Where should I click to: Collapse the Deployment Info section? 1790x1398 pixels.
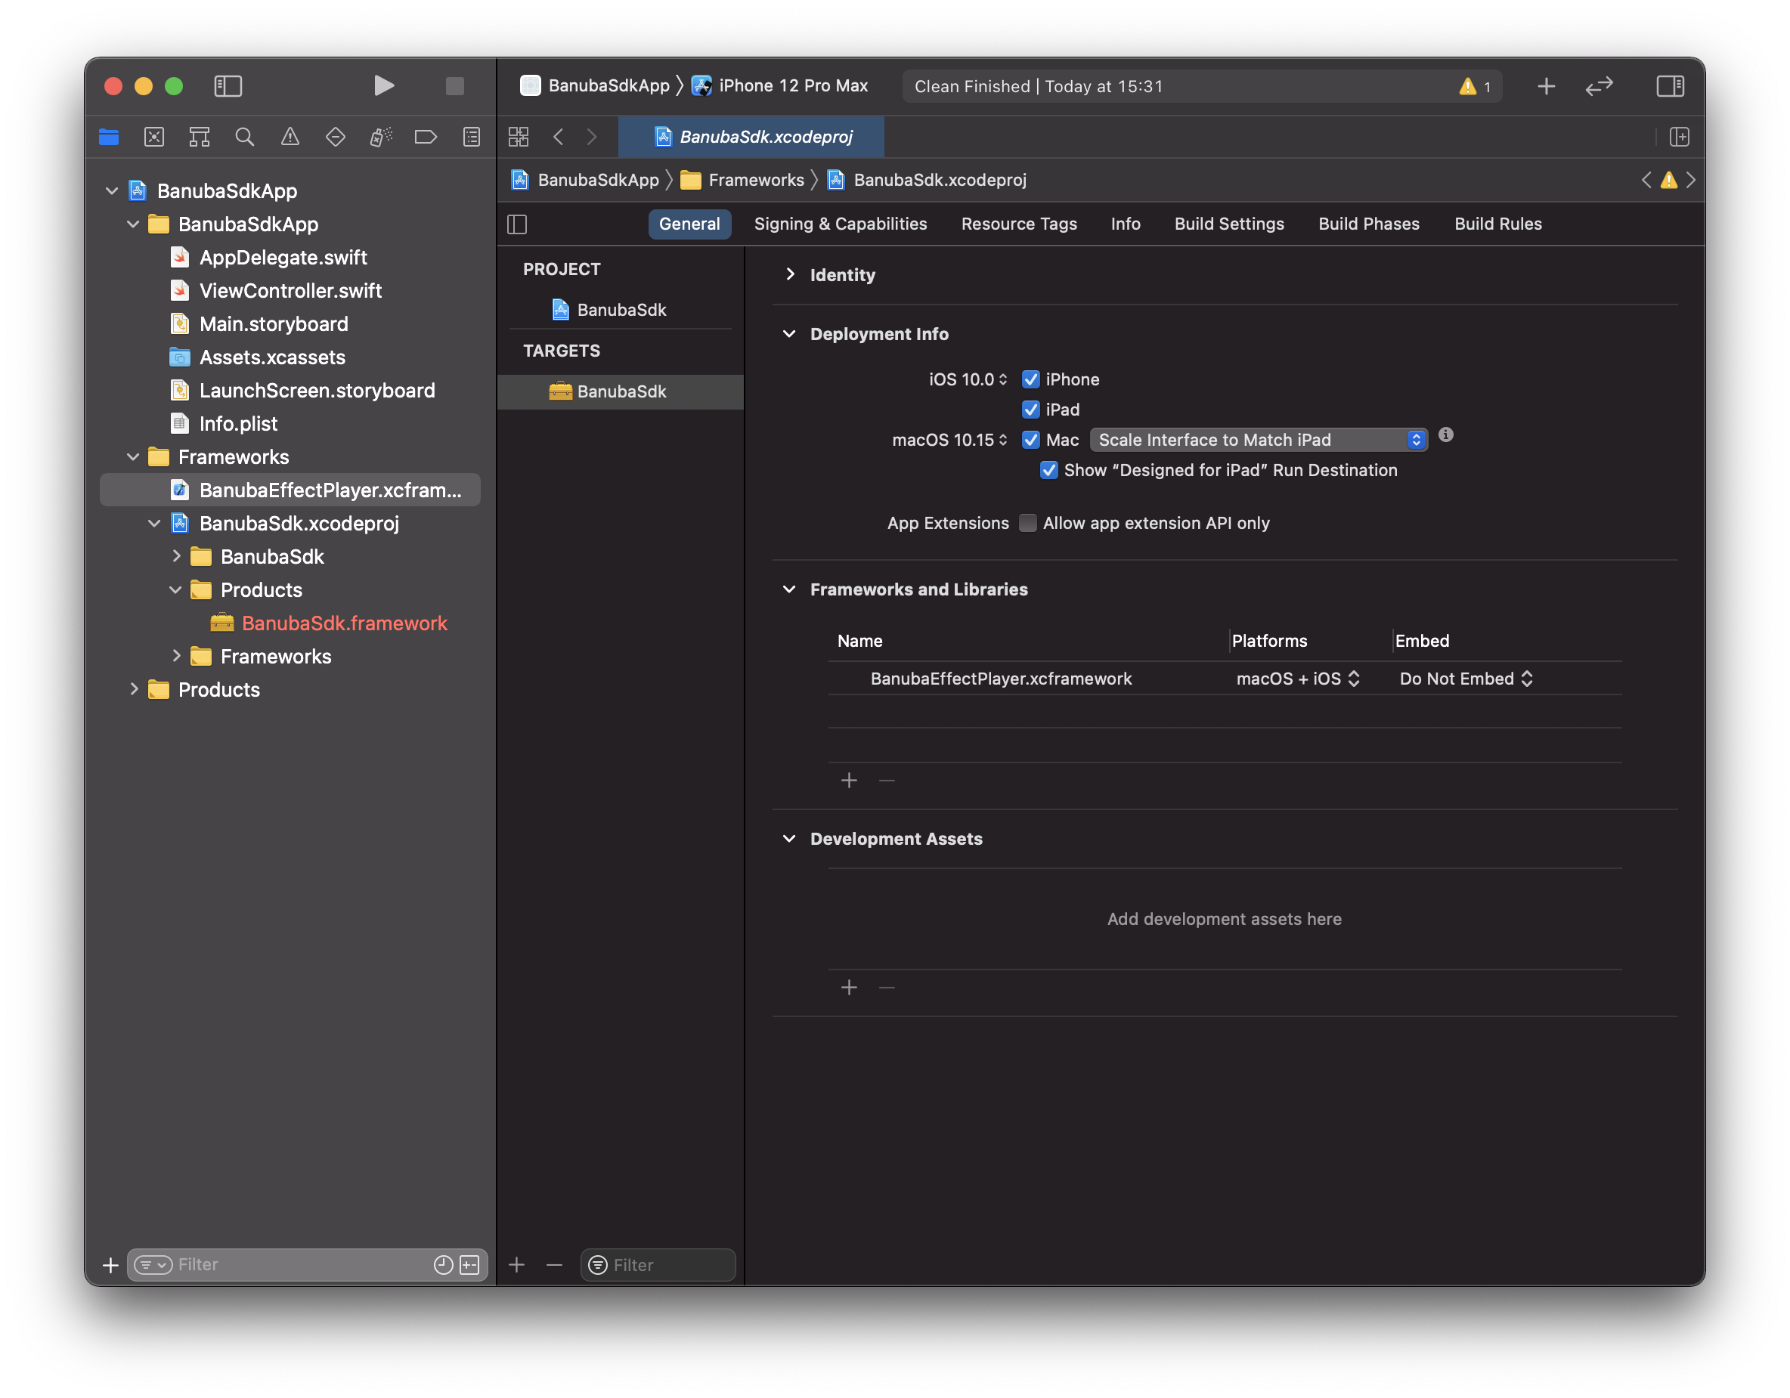point(789,333)
